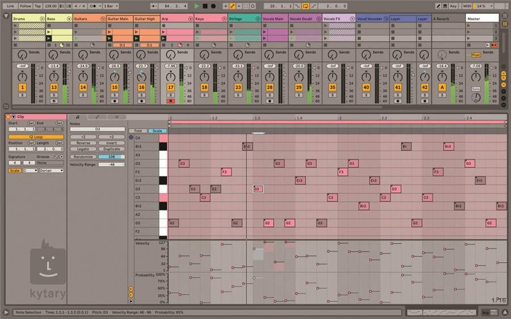Click the Key map mode switch
This screenshot has width=511, height=319.
(x=453, y=6)
